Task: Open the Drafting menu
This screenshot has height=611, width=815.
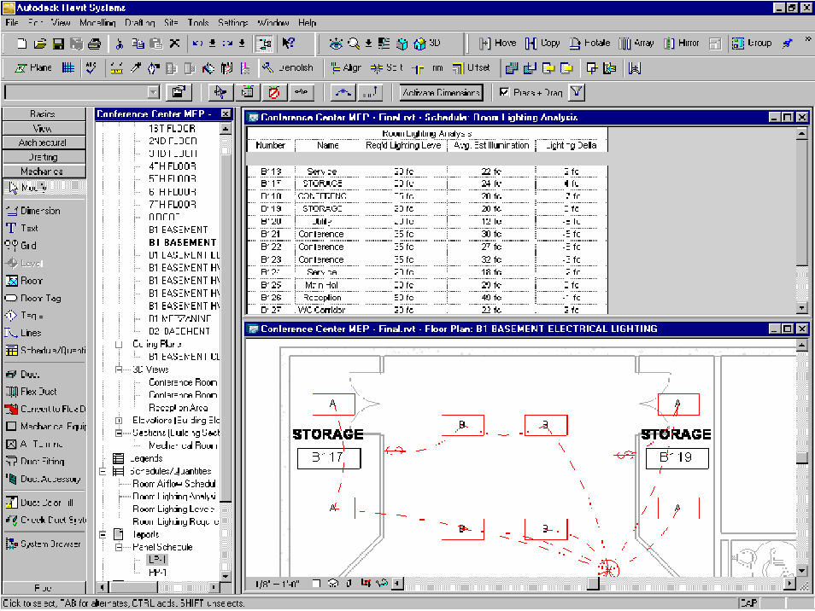Action: point(140,22)
